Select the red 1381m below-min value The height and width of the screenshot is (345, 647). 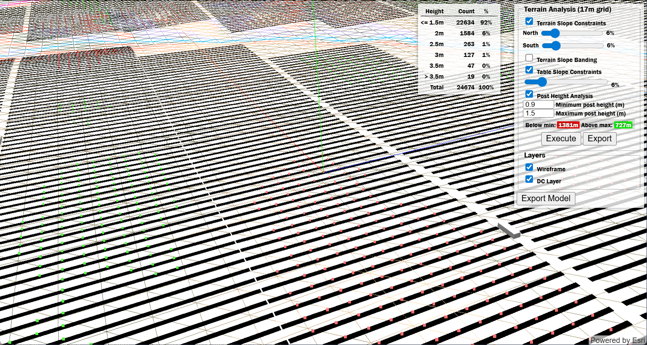(568, 125)
